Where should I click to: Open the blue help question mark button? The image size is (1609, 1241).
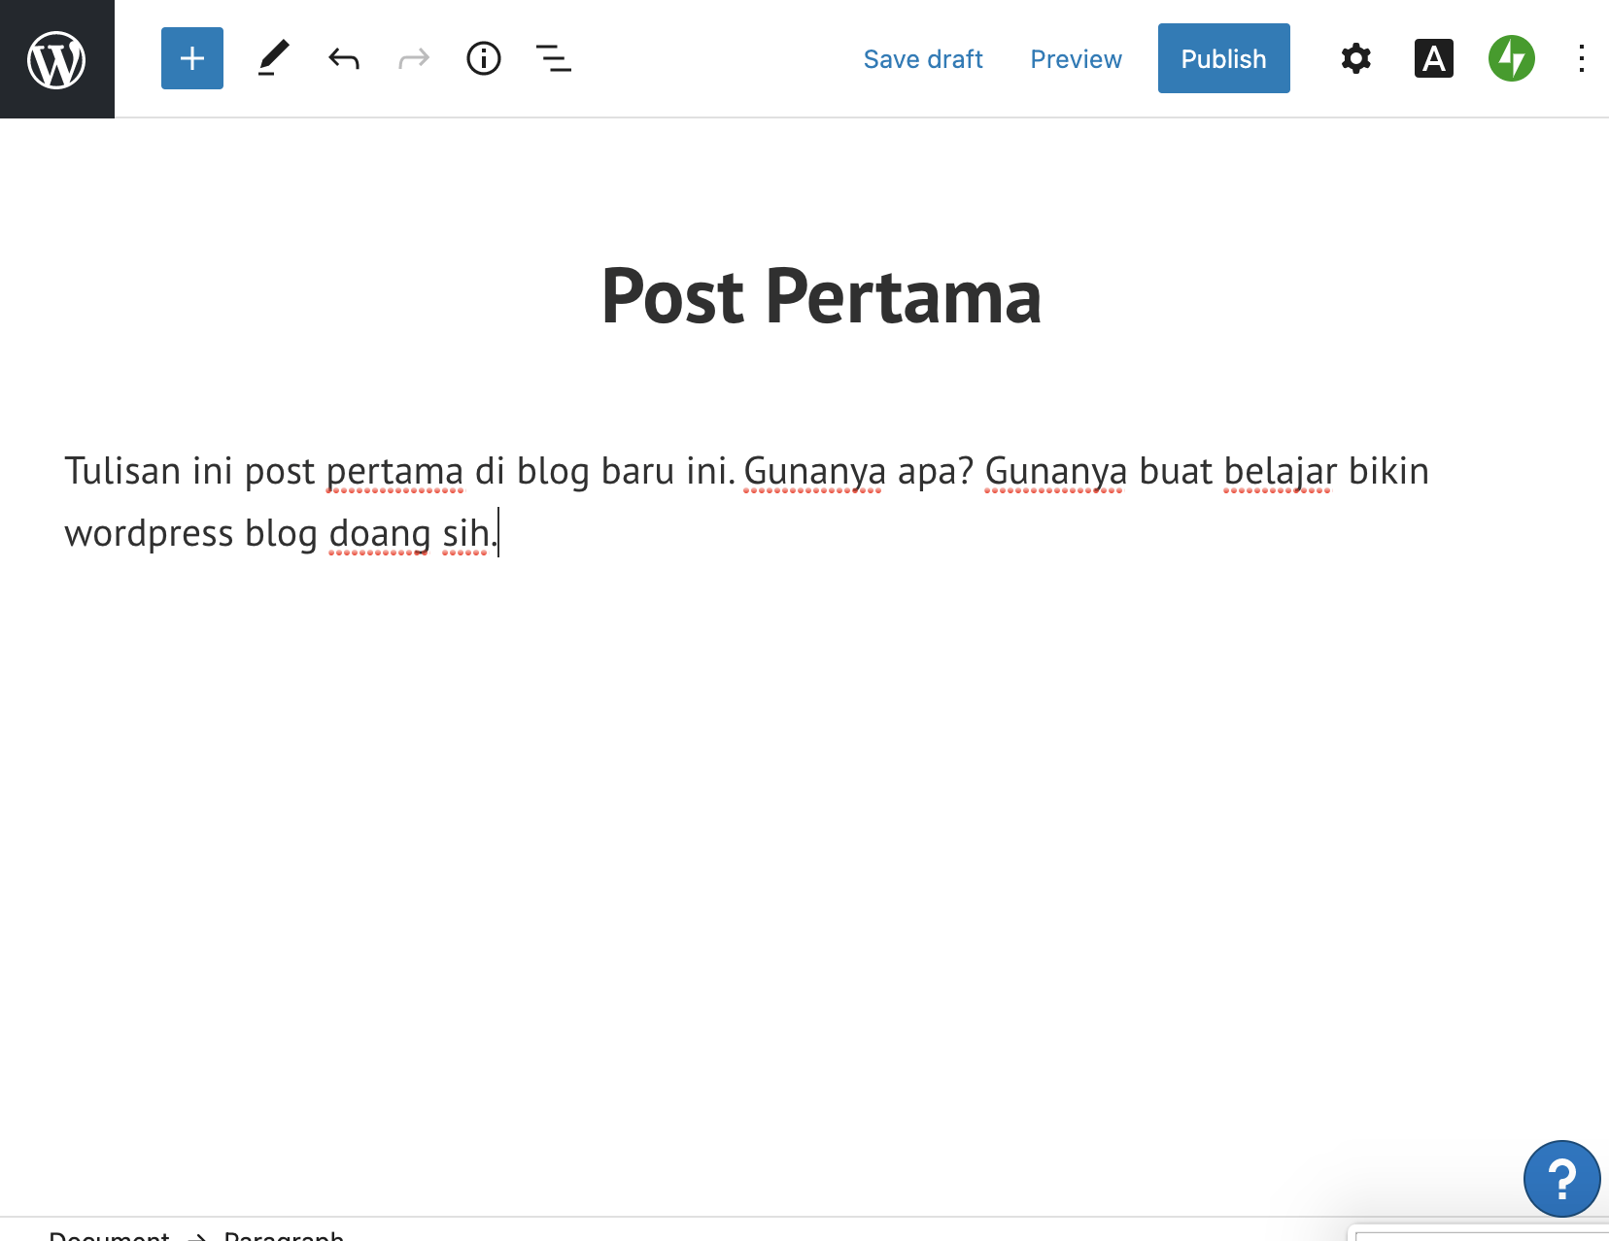(1561, 1179)
